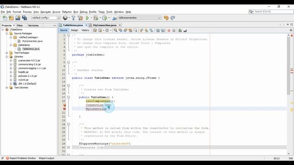Switch to MyConnection.java editor tab
The height and width of the screenshot is (165, 294).
tap(105, 25)
